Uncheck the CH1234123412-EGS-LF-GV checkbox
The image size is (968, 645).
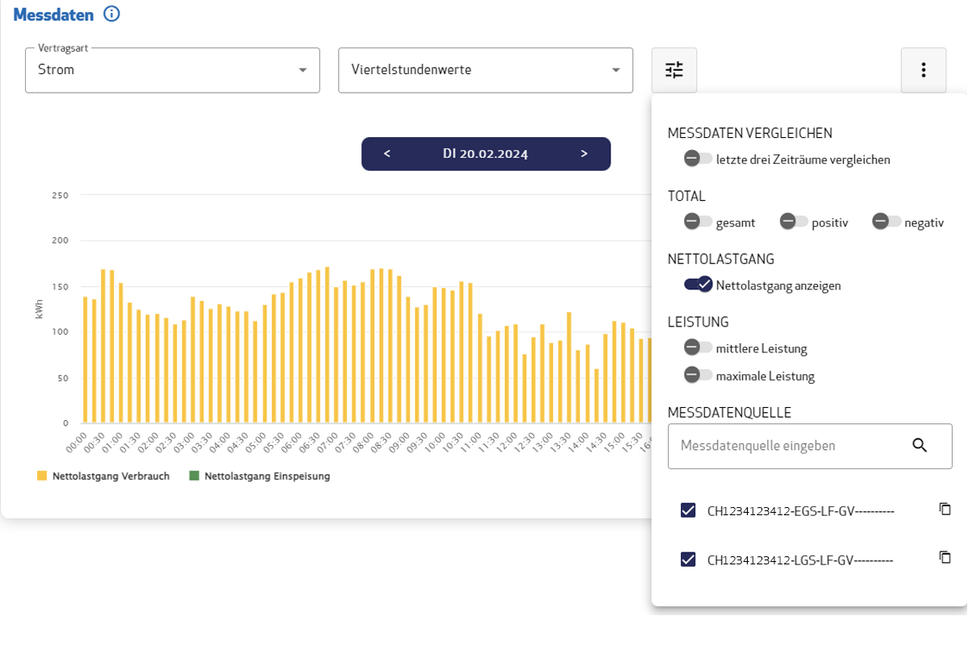click(688, 510)
